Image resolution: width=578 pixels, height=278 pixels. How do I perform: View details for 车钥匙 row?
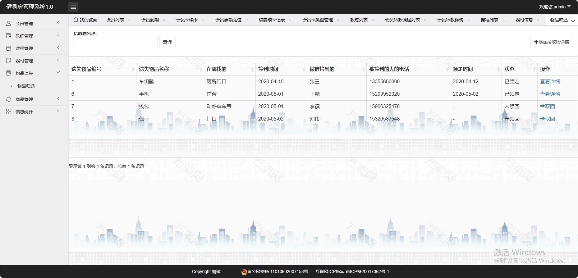coord(550,82)
